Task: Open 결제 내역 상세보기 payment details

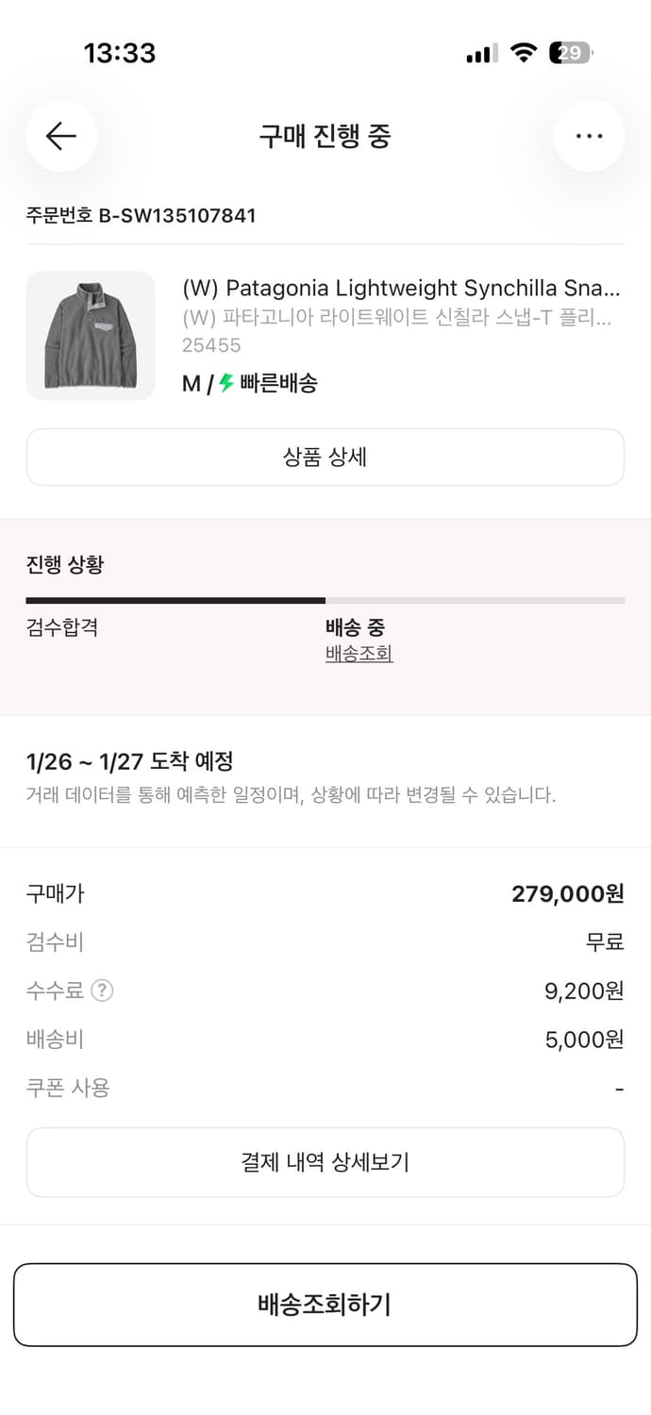Action: tap(325, 1162)
